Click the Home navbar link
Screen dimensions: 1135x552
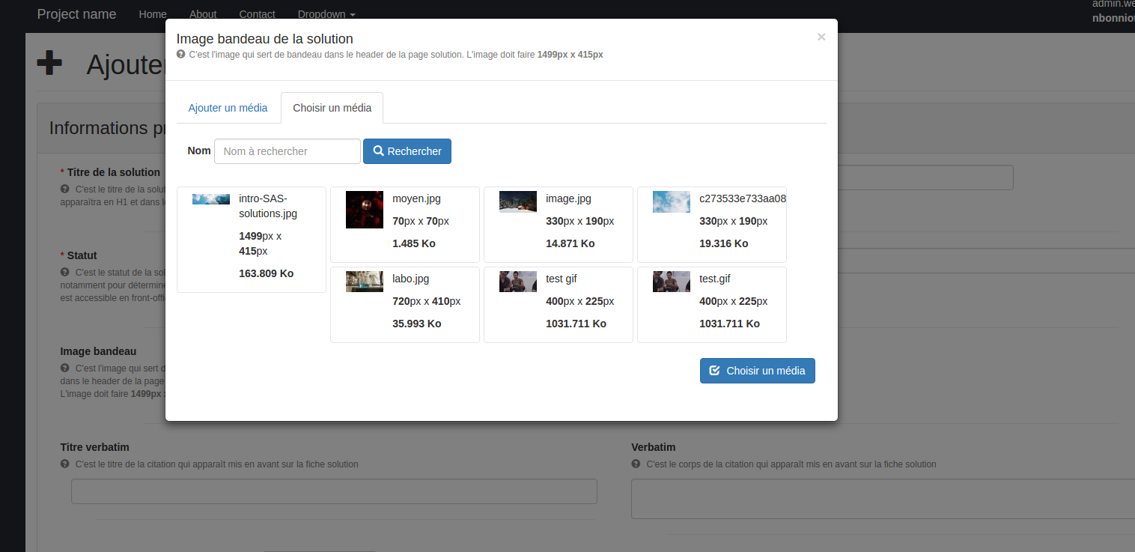pos(153,14)
